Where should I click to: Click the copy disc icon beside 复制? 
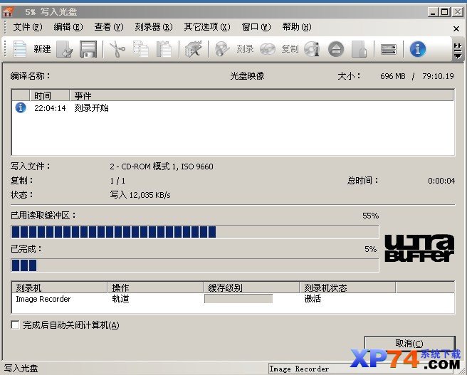coord(268,49)
